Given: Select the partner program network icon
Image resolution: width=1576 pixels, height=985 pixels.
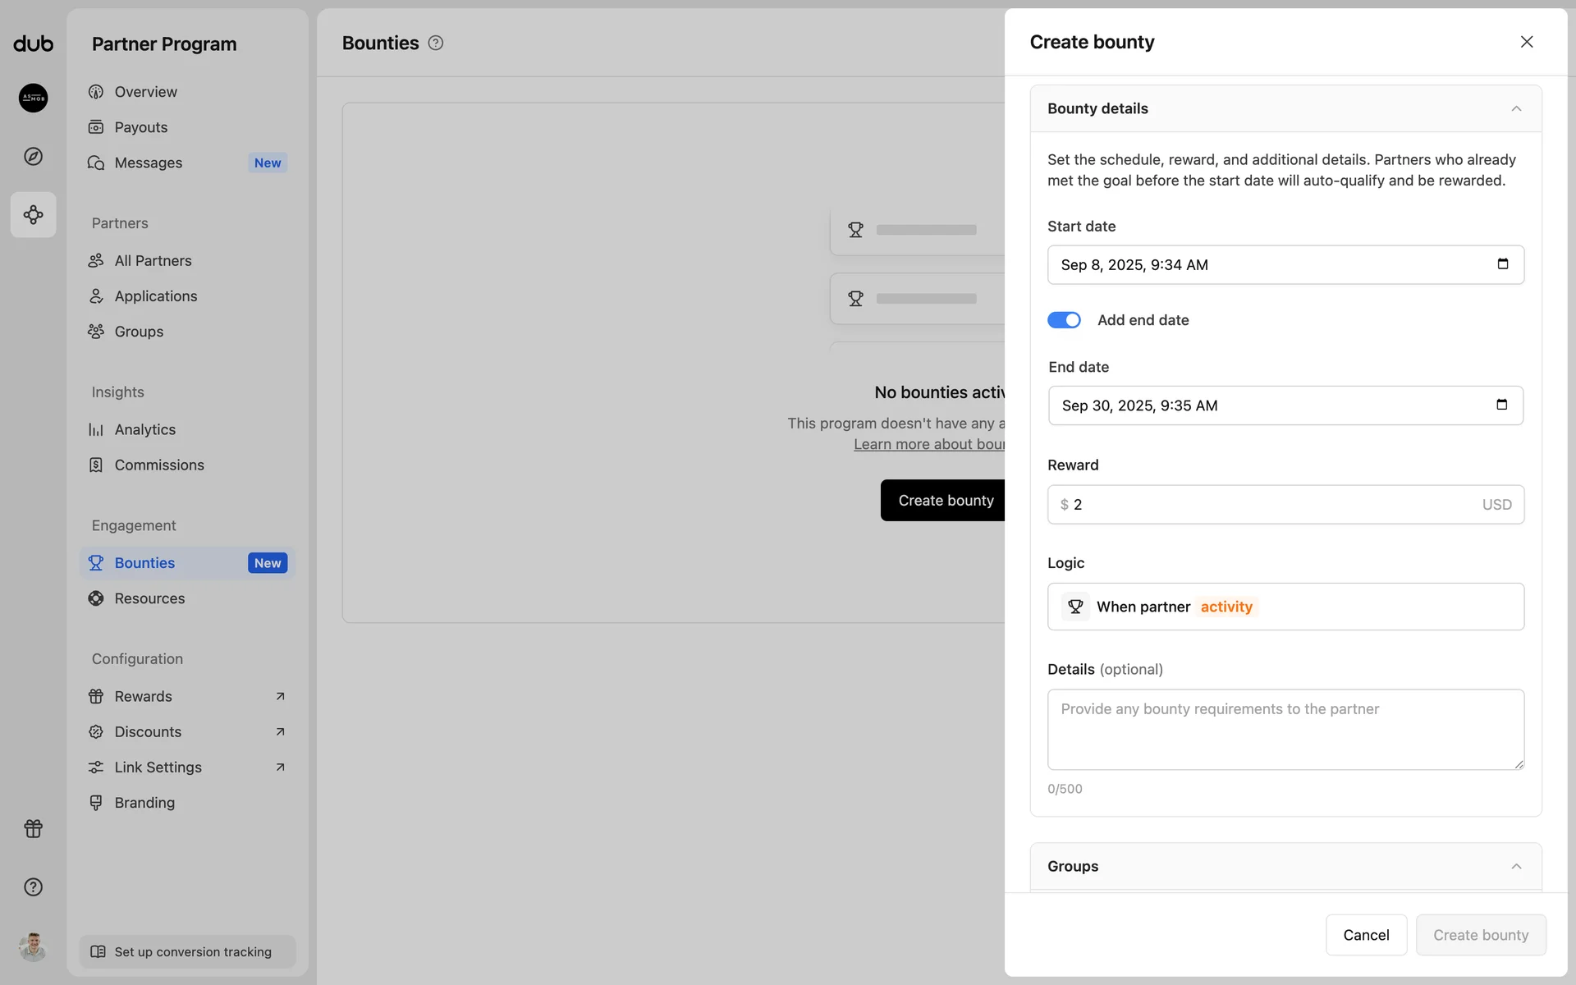Looking at the screenshot, I should coord(33,215).
